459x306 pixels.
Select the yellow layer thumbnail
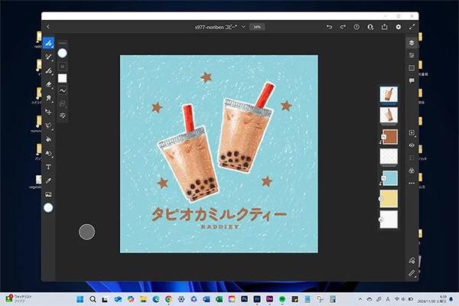pyautogui.click(x=389, y=199)
